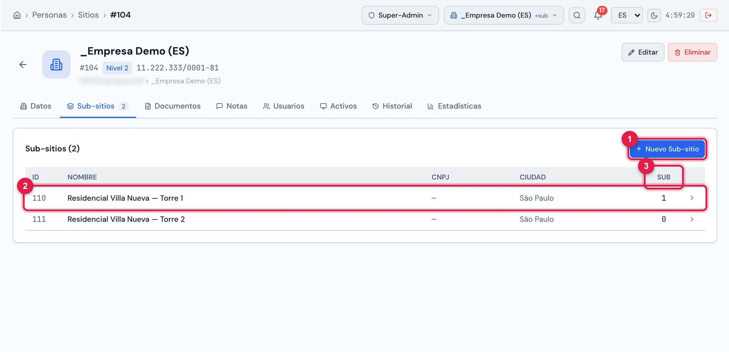Click the ID 111 cell

click(39, 219)
